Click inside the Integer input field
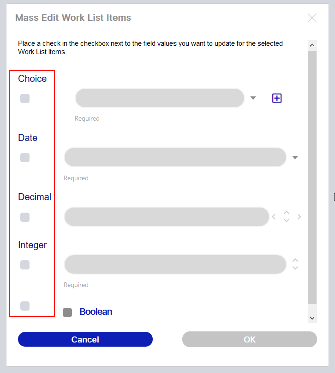Viewport: 335px width, 373px height. click(x=175, y=264)
